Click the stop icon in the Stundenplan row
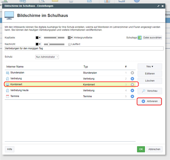This screenshot has height=160, width=170. (x=132, y=73)
